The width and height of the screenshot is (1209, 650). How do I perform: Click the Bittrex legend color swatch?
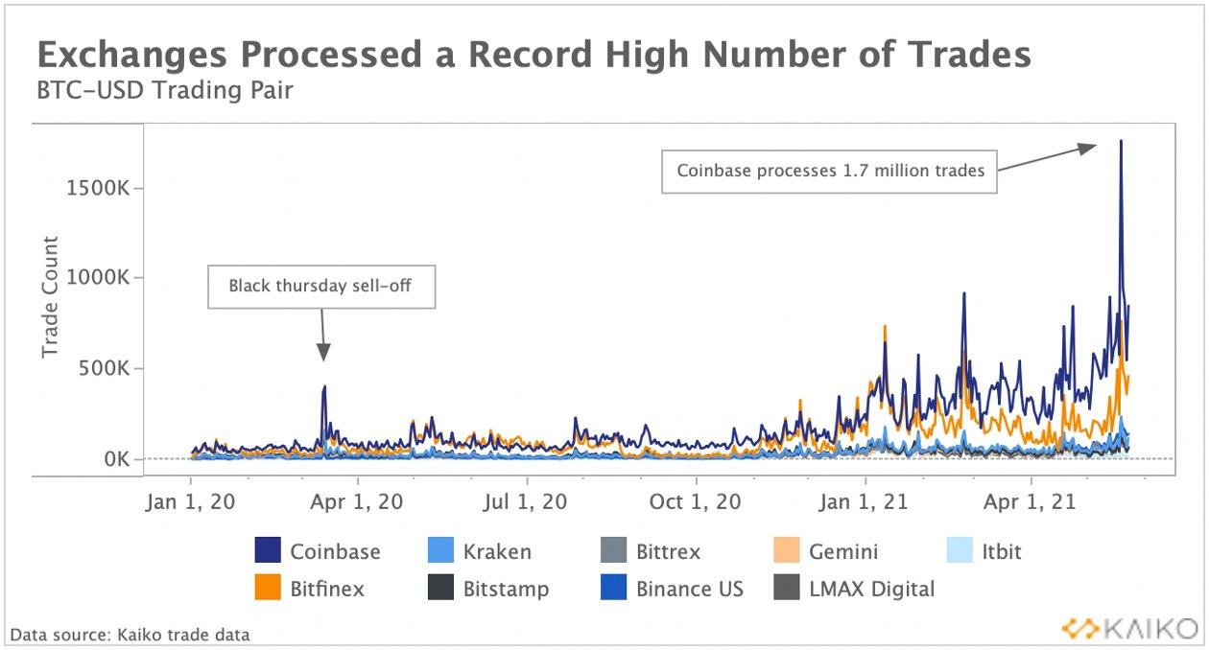point(613,551)
